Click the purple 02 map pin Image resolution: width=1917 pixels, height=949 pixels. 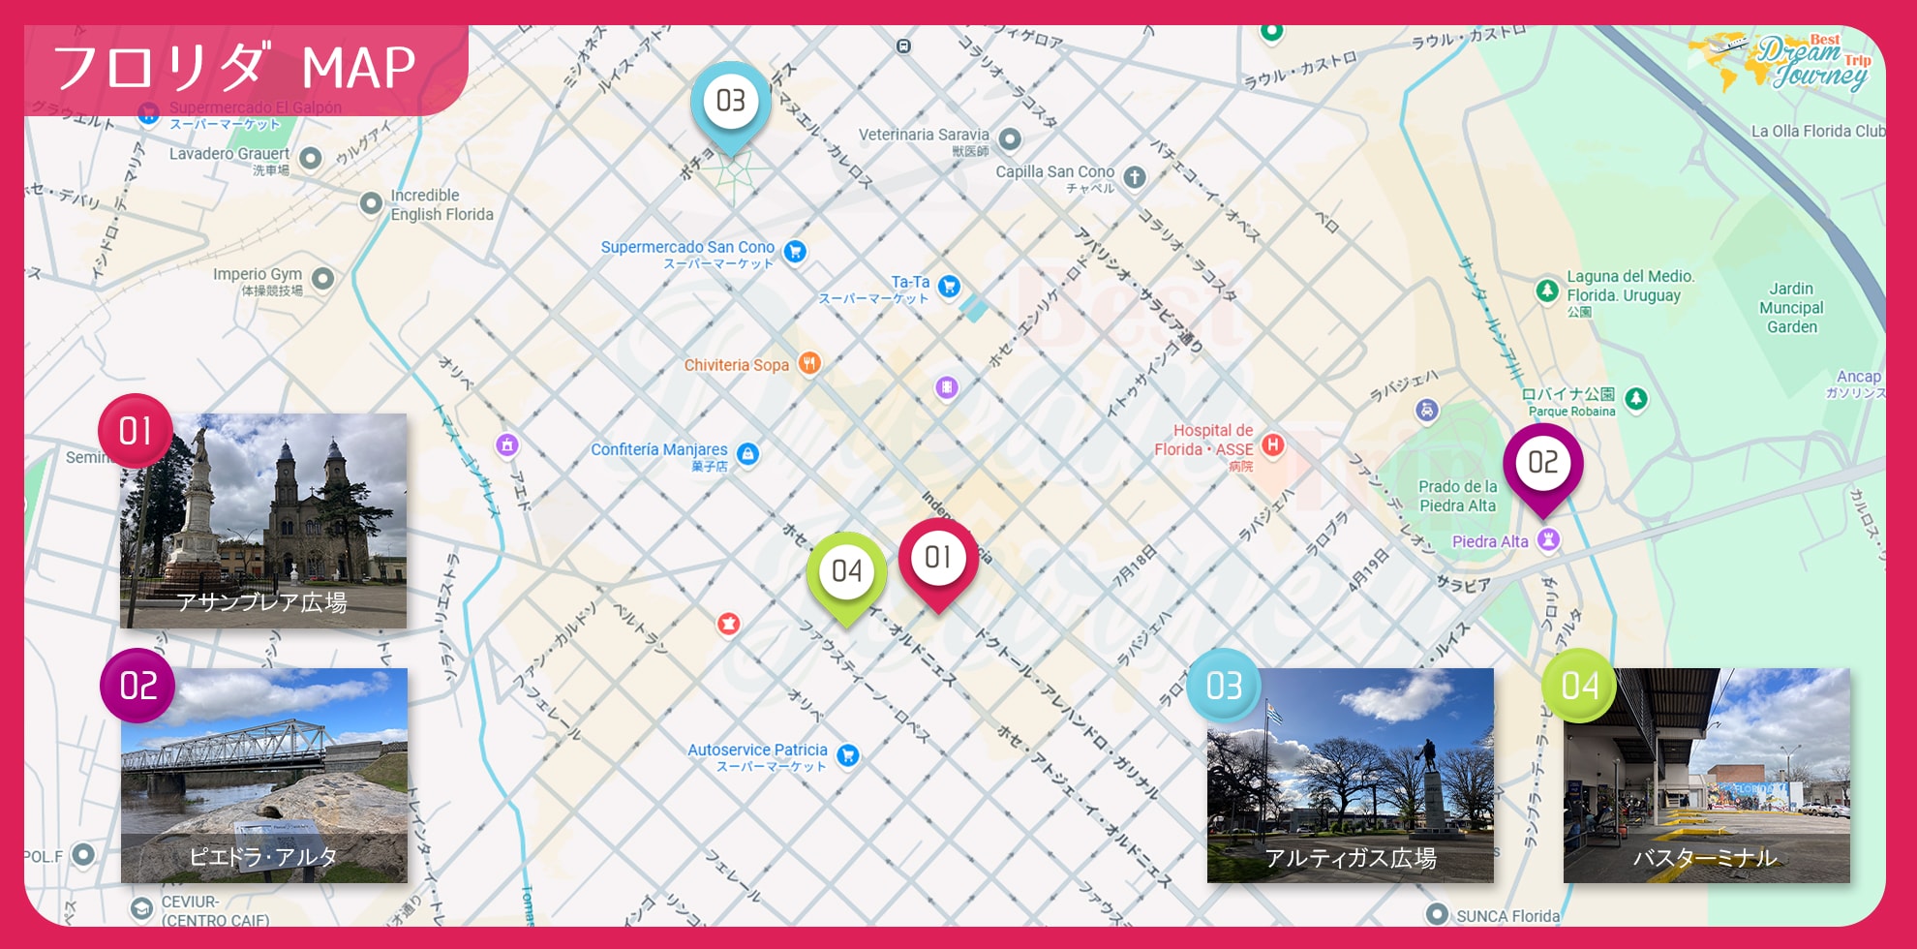pos(1543,470)
